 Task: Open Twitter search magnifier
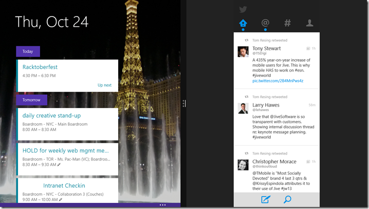287,199
